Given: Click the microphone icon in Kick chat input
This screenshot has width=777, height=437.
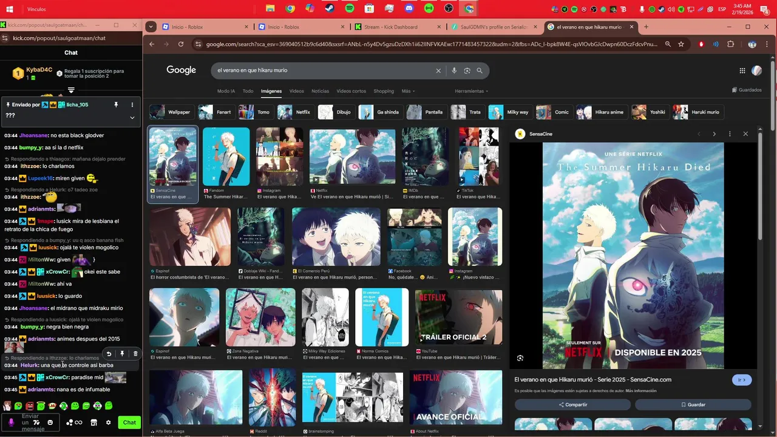Looking at the screenshot, I should pos(11,422).
